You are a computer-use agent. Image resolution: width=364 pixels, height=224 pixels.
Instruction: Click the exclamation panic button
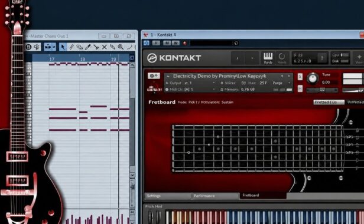(322, 58)
